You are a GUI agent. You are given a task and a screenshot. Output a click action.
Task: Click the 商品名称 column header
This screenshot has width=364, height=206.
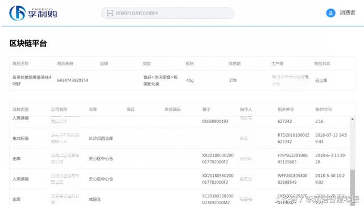coord(20,63)
